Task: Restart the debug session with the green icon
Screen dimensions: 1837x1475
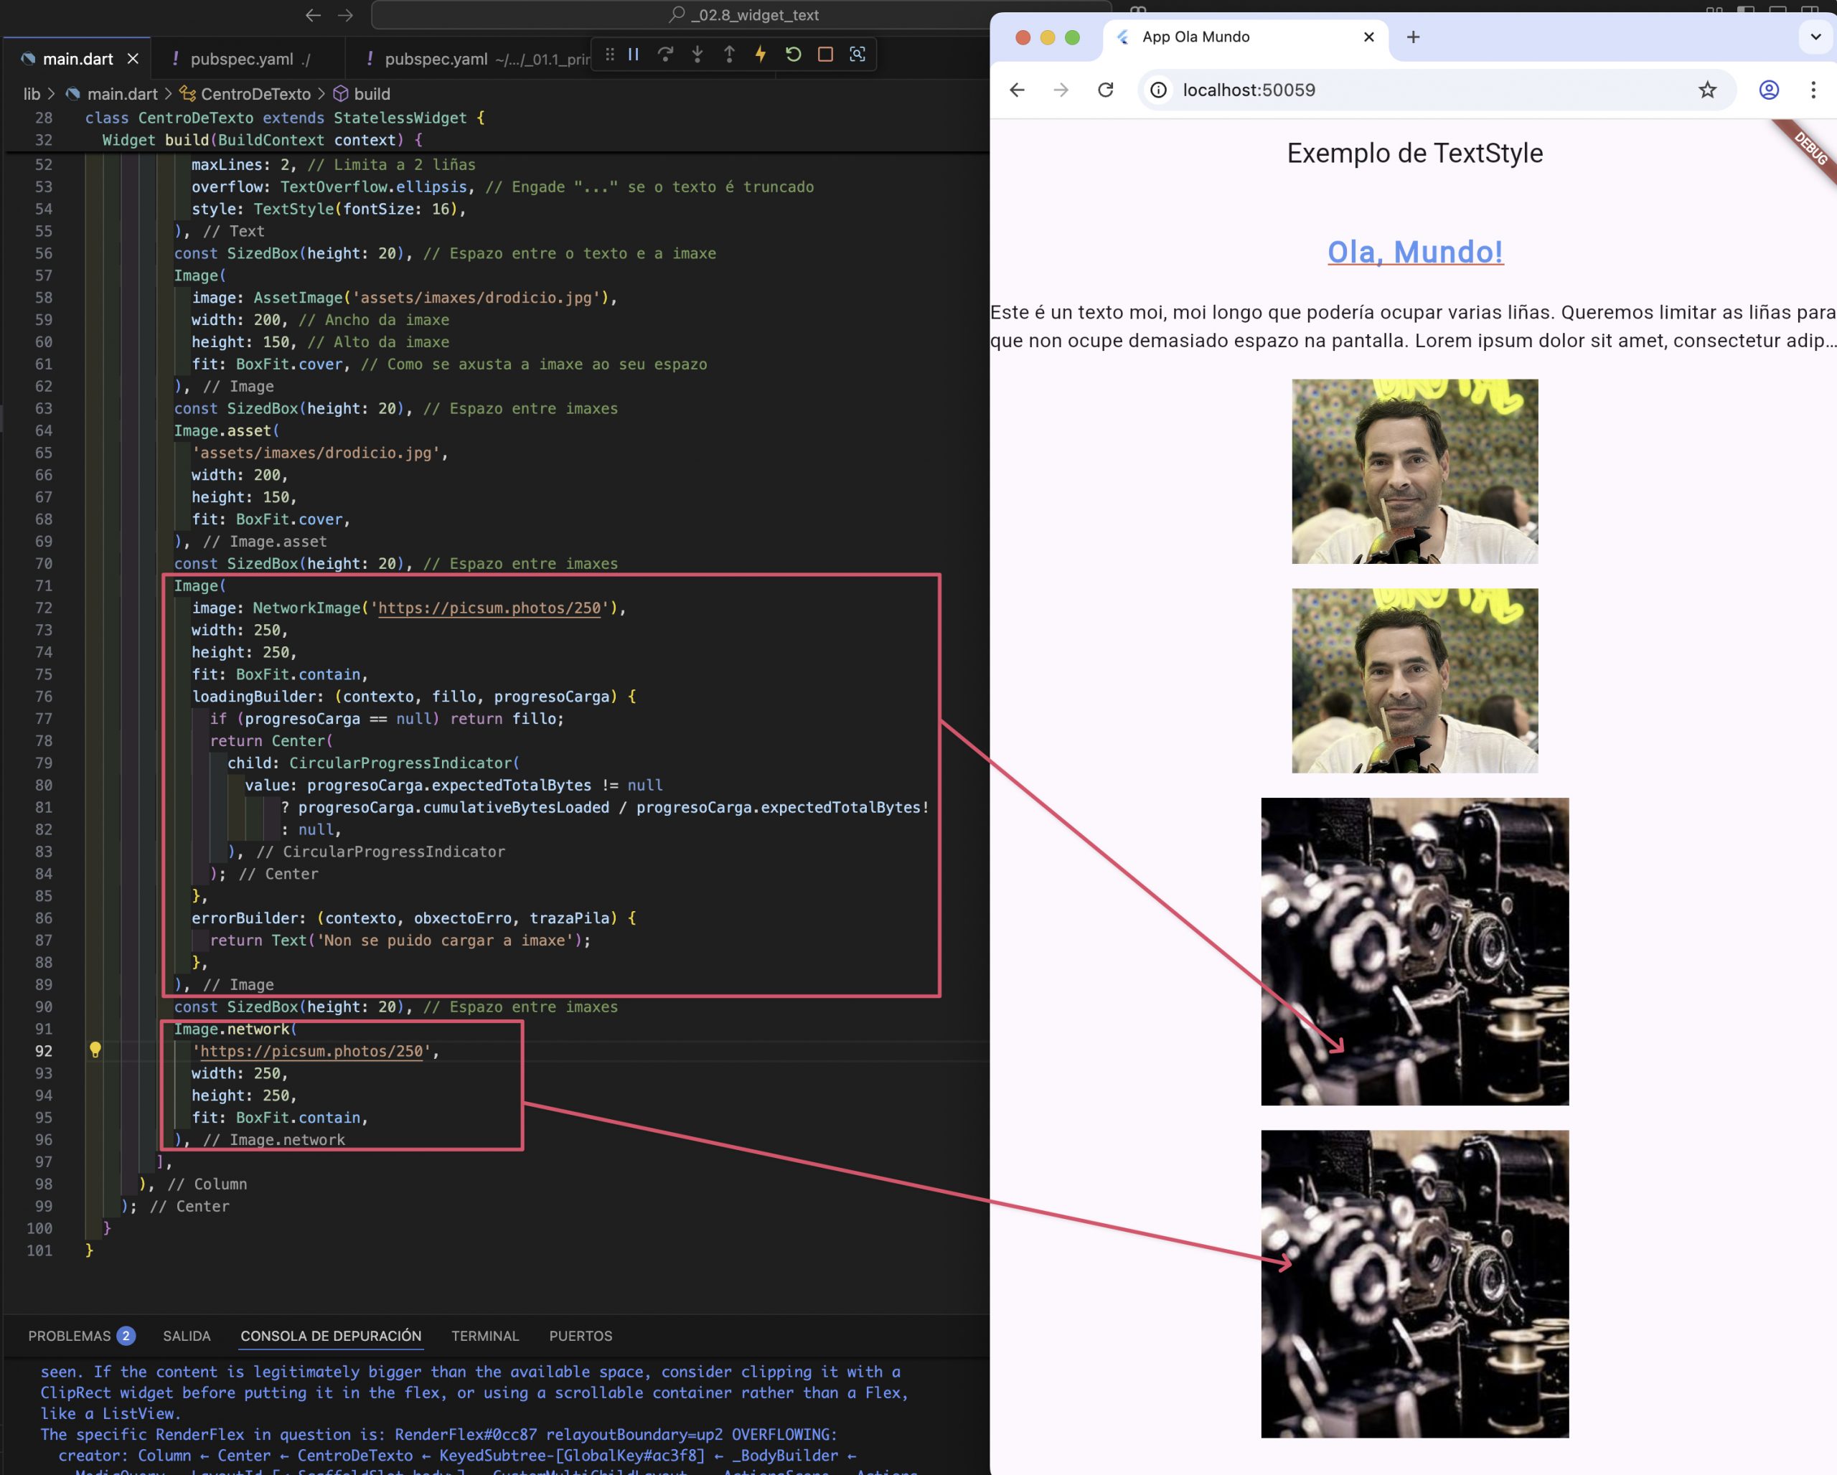Action: click(793, 55)
